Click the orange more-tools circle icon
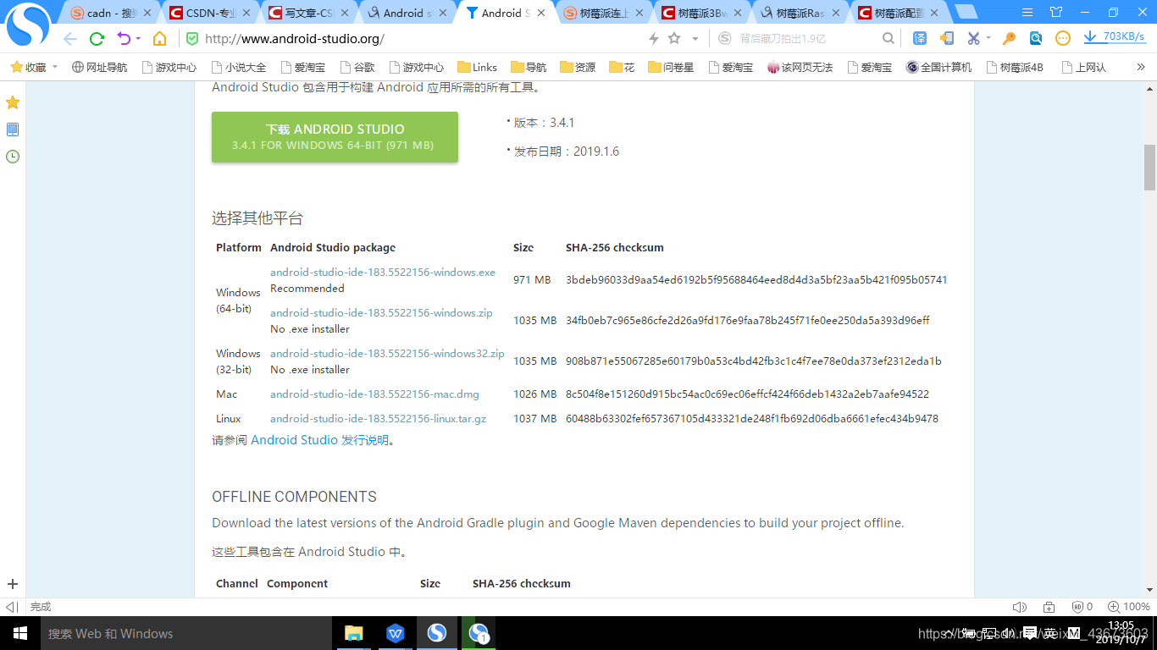This screenshot has height=650, width=1157. (x=1063, y=39)
